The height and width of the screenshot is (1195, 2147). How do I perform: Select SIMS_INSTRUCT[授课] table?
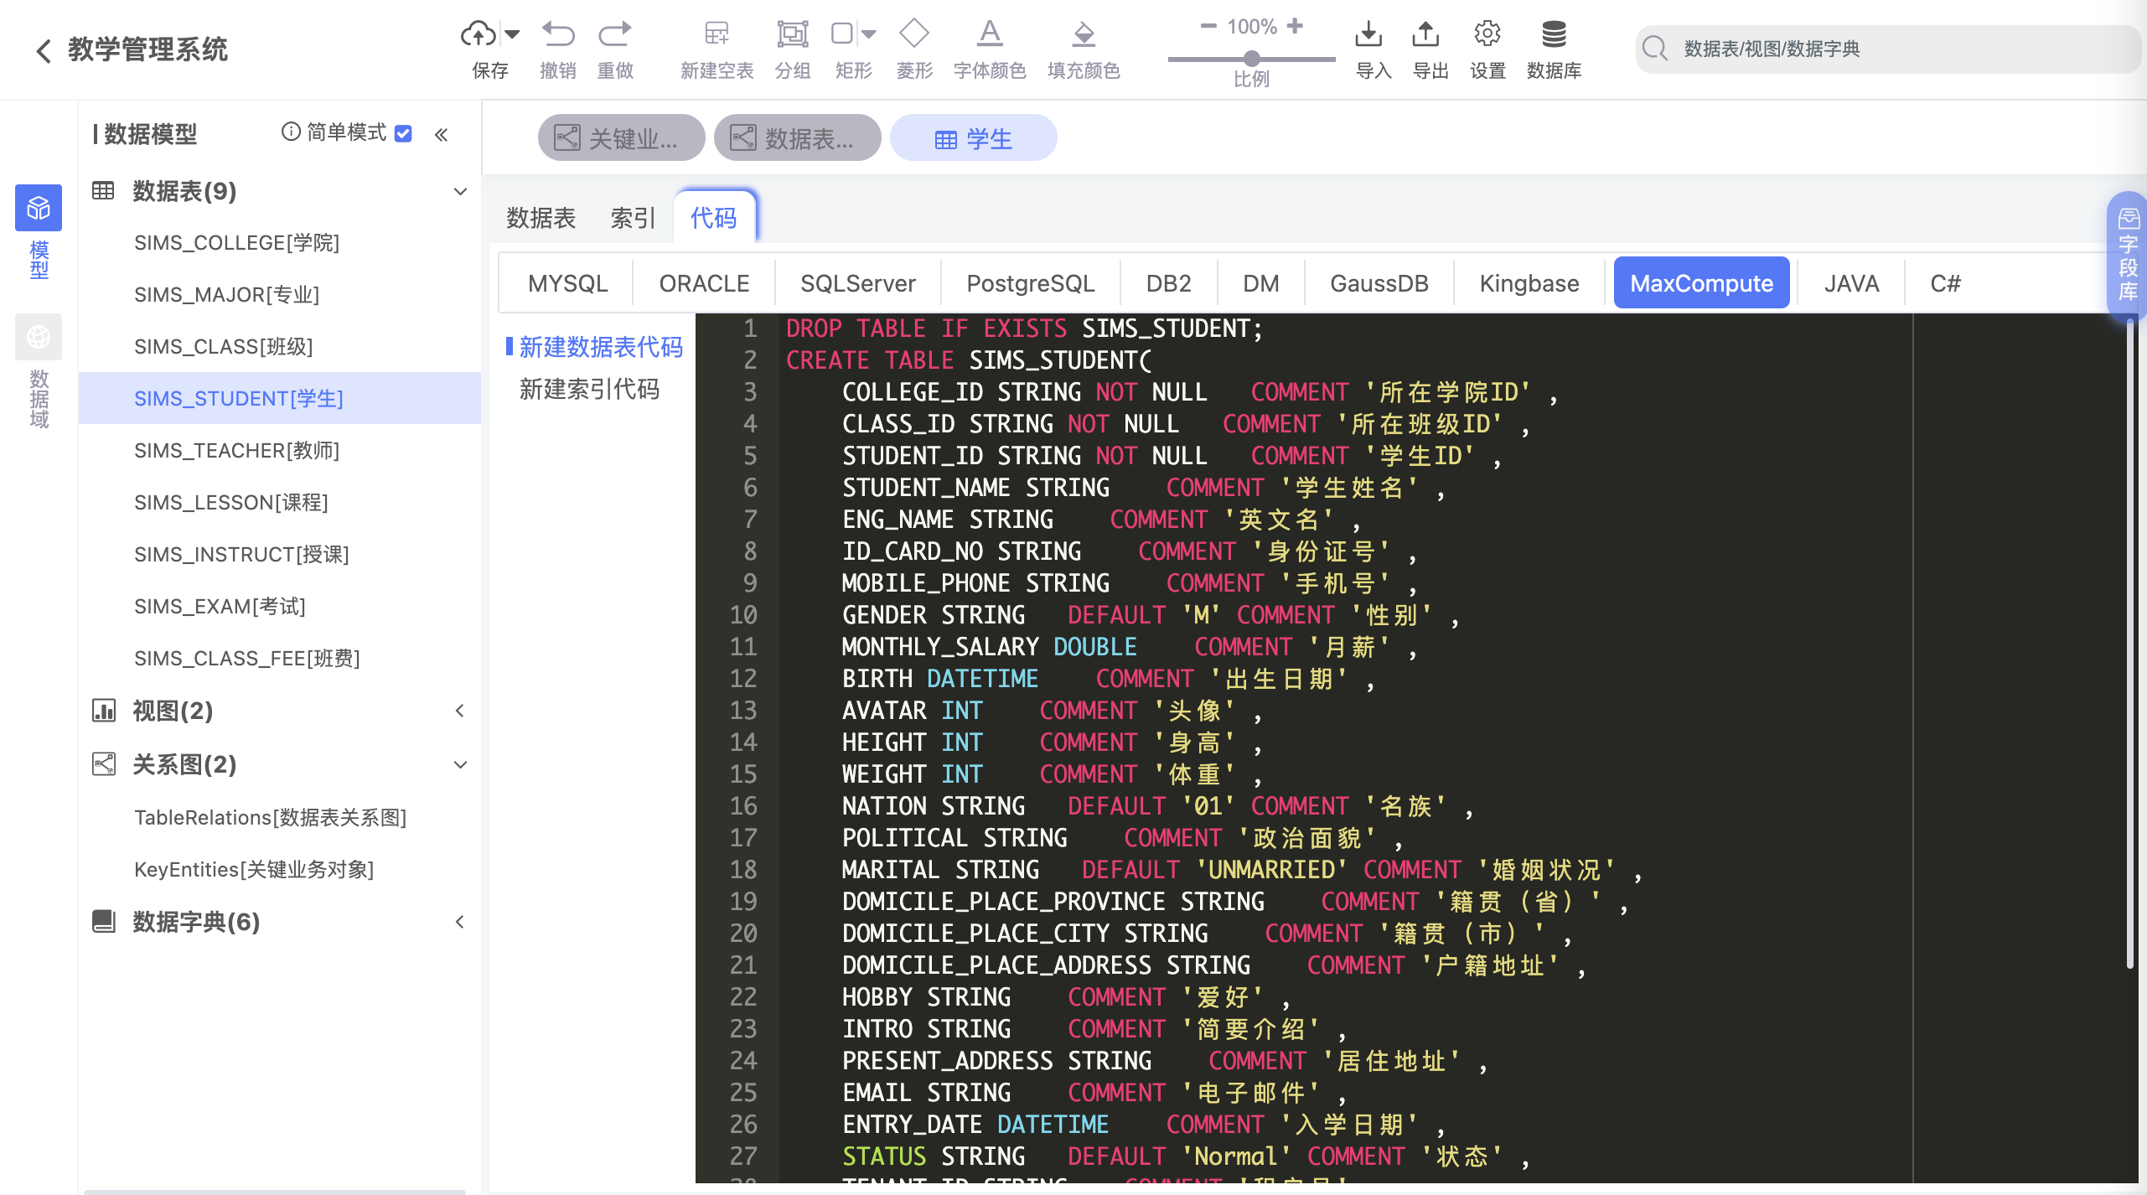pos(242,555)
